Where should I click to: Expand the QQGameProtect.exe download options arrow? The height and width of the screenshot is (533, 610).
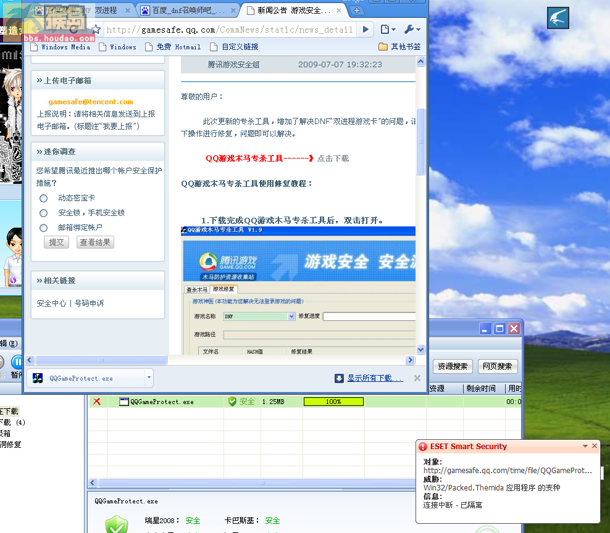tap(149, 377)
